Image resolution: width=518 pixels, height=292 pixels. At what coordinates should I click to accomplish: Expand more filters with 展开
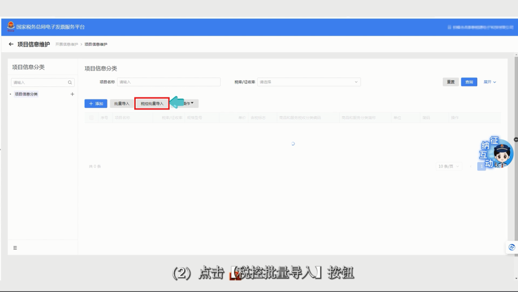pyautogui.click(x=490, y=82)
